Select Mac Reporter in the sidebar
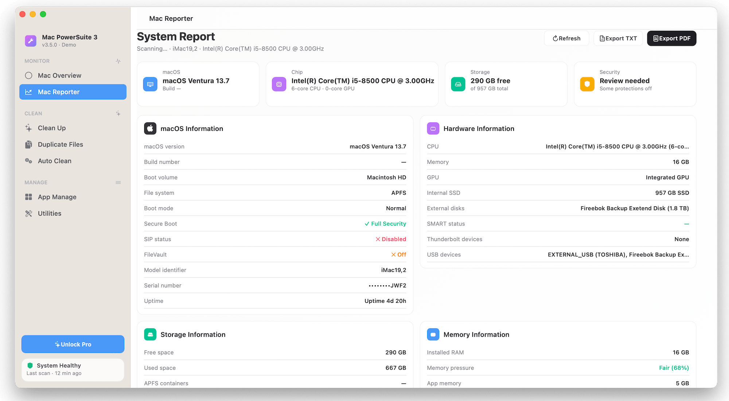 pyautogui.click(x=73, y=92)
